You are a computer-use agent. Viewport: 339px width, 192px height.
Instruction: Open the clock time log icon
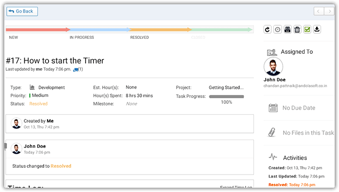pyautogui.click(x=277, y=29)
